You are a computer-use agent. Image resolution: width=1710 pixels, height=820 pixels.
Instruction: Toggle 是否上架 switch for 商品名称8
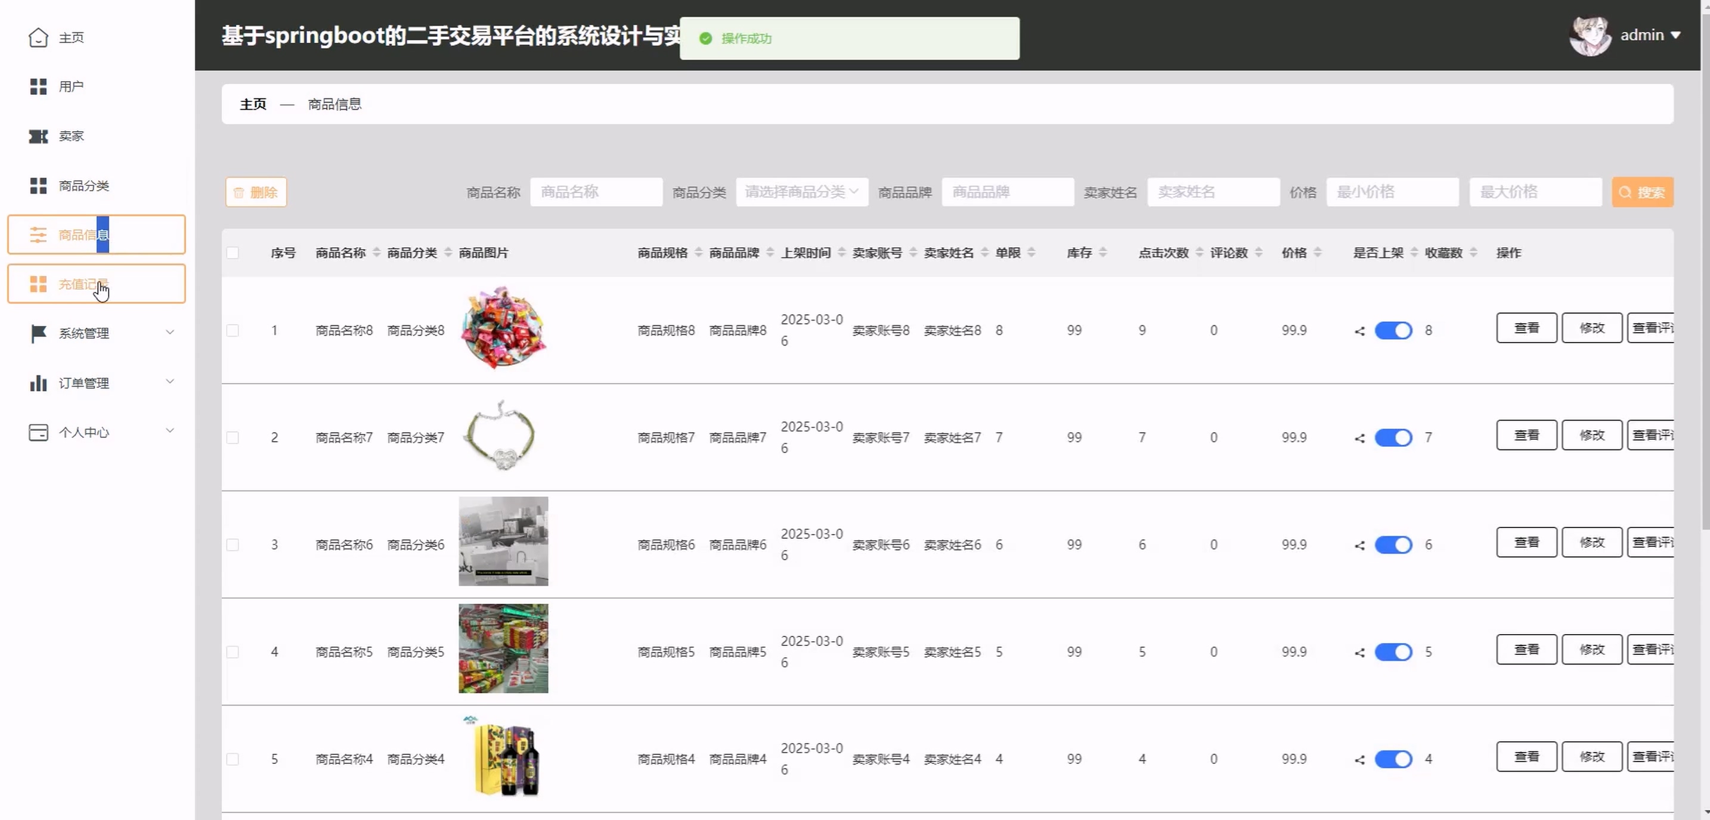(1393, 330)
